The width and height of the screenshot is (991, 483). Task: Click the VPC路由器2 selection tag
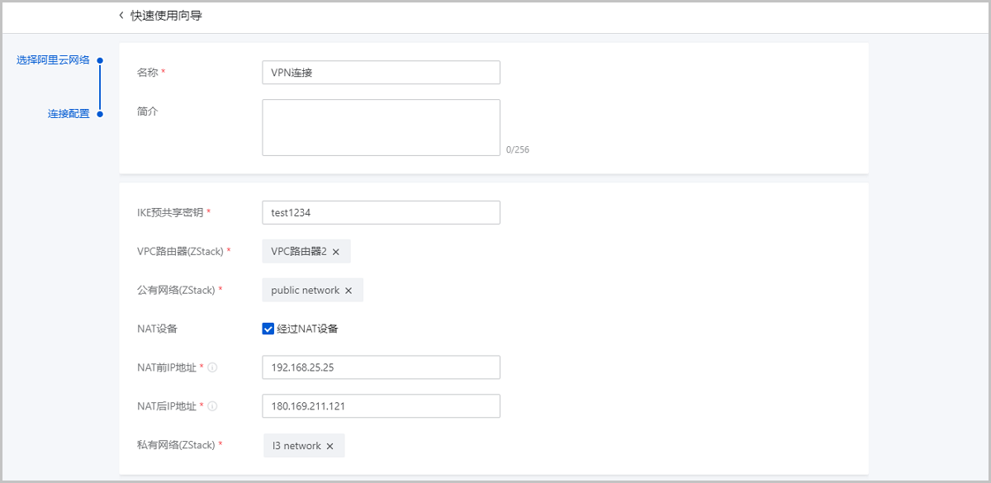pos(299,252)
